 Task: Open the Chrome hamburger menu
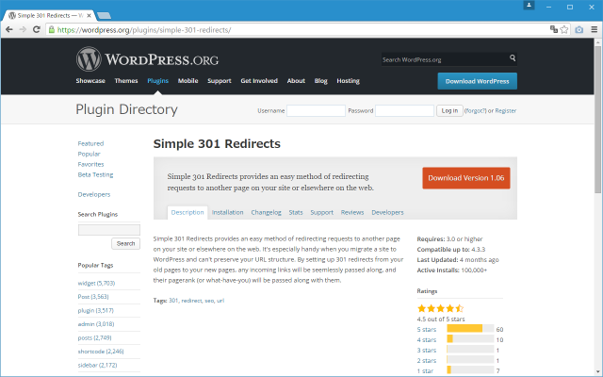pos(595,29)
